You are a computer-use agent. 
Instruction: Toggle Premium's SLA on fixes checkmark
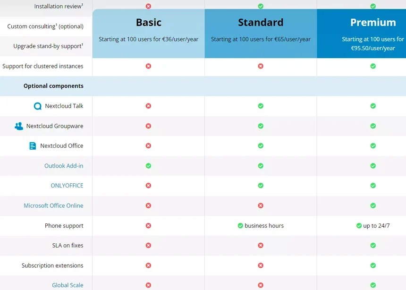pos(373,246)
